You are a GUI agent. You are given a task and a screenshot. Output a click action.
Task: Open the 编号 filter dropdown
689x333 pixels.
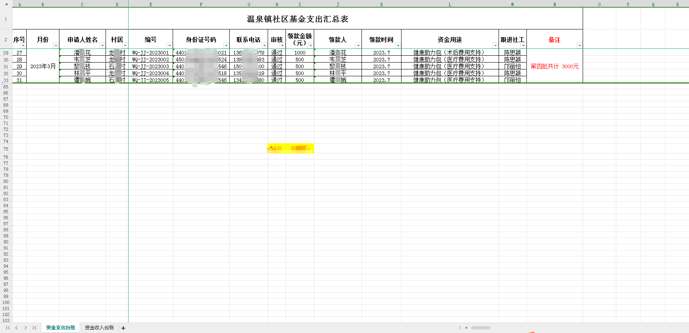[169, 46]
